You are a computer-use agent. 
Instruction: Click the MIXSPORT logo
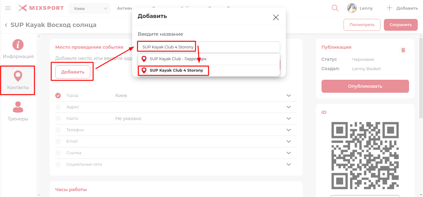tap(41, 8)
